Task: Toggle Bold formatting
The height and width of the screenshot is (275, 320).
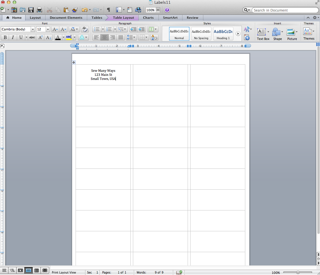Action: pos(5,37)
